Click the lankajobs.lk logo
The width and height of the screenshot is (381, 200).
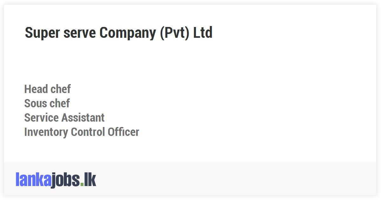[x=56, y=180]
